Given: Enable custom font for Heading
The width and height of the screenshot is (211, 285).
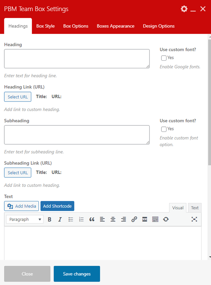Looking at the screenshot, I should point(164,58).
